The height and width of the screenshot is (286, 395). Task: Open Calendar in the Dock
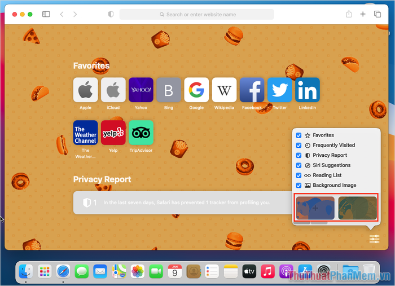coord(175,271)
